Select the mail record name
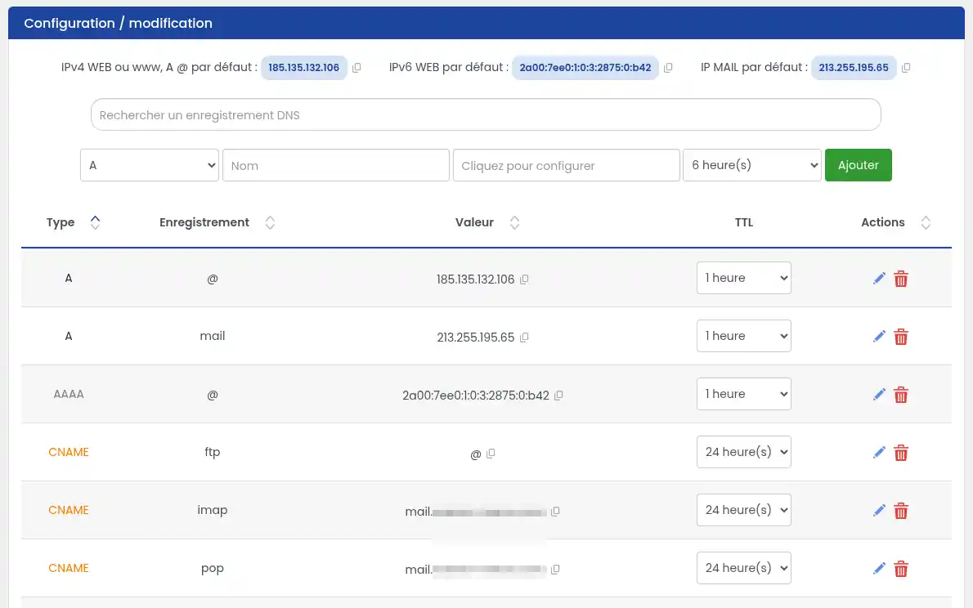 (213, 336)
